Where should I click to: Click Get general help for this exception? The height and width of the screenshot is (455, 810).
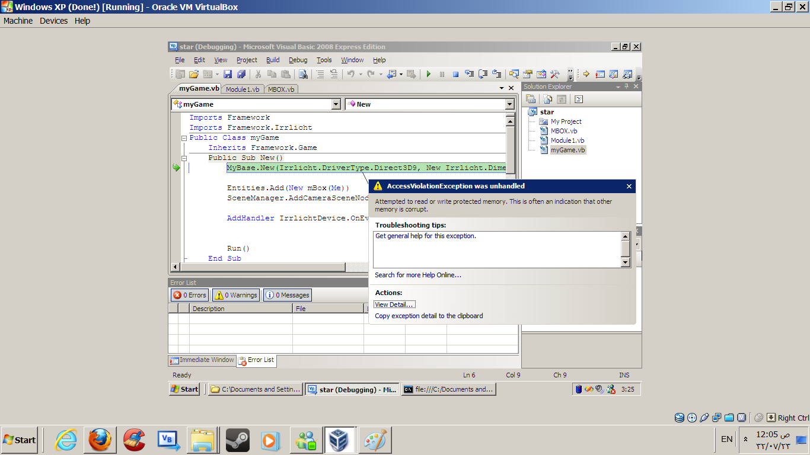[426, 236]
